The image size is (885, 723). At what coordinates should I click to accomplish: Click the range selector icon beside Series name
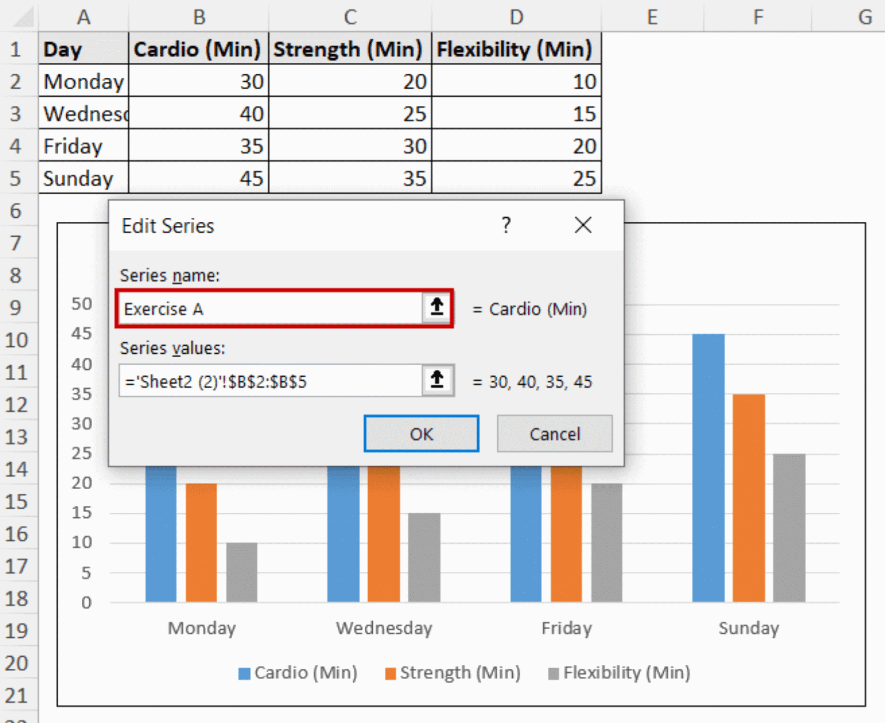436,309
